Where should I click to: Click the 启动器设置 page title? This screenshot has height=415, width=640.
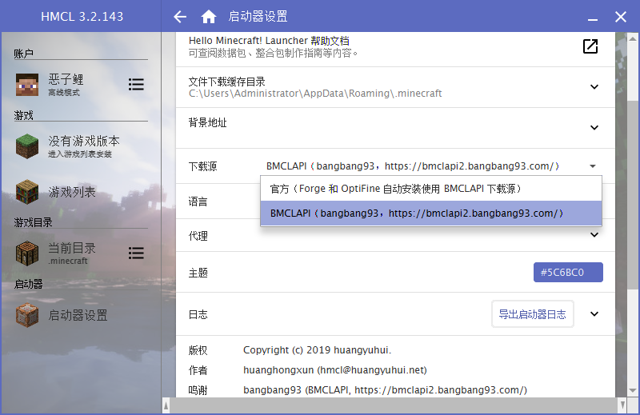click(x=258, y=17)
